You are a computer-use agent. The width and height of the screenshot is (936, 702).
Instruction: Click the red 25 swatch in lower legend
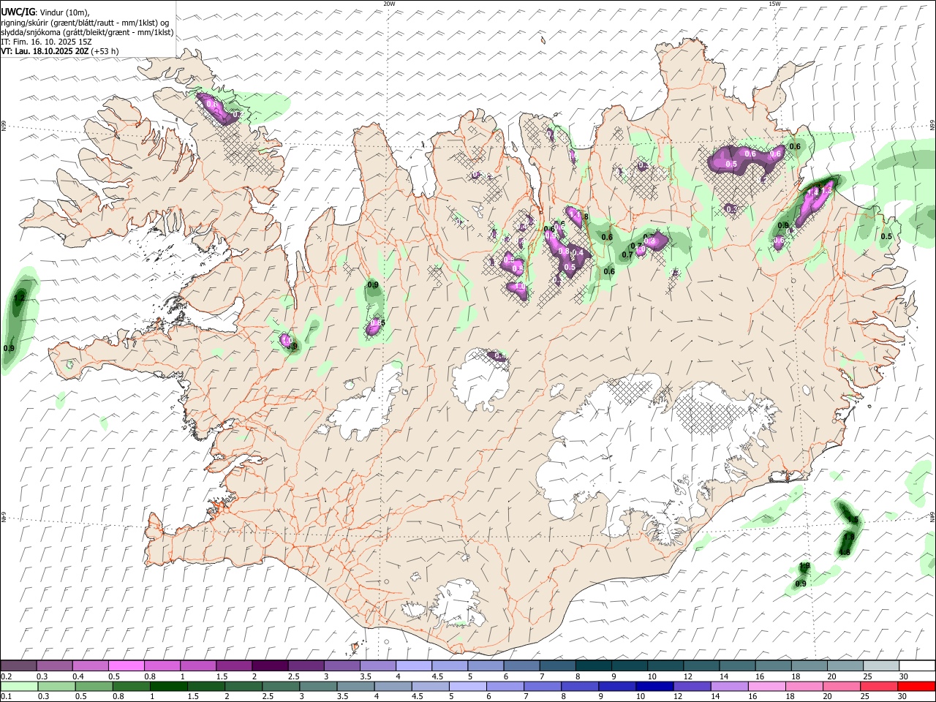click(879, 687)
